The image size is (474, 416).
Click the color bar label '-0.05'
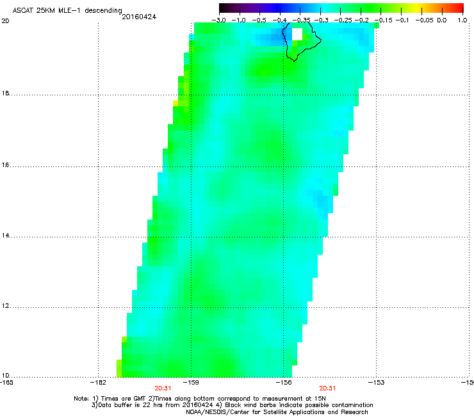point(424,20)
